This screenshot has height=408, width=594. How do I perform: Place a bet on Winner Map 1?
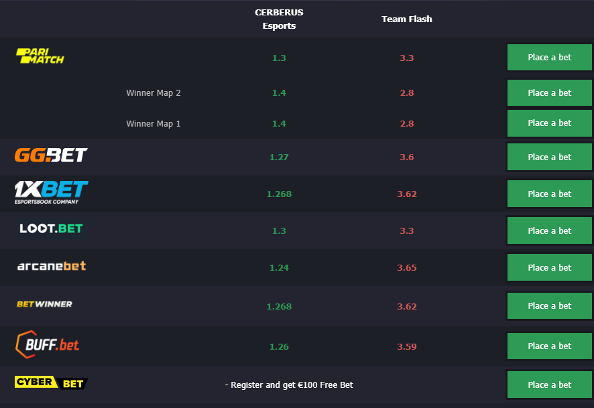[x=549, y=123]
